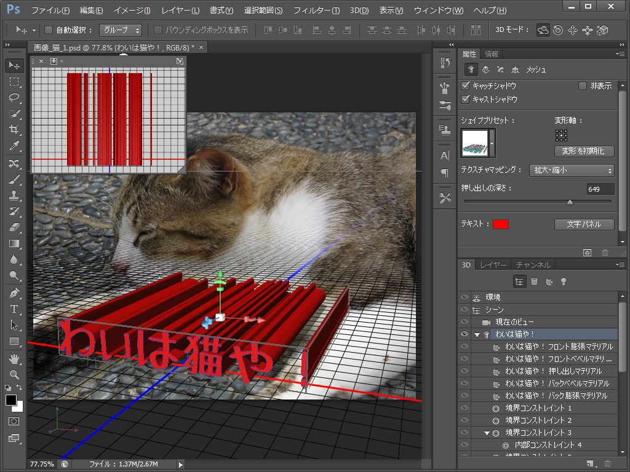Filter the 3D panel by lights
Image resolution: width=630 pixels, height=472 pixels.
click(x=564, y=281)
